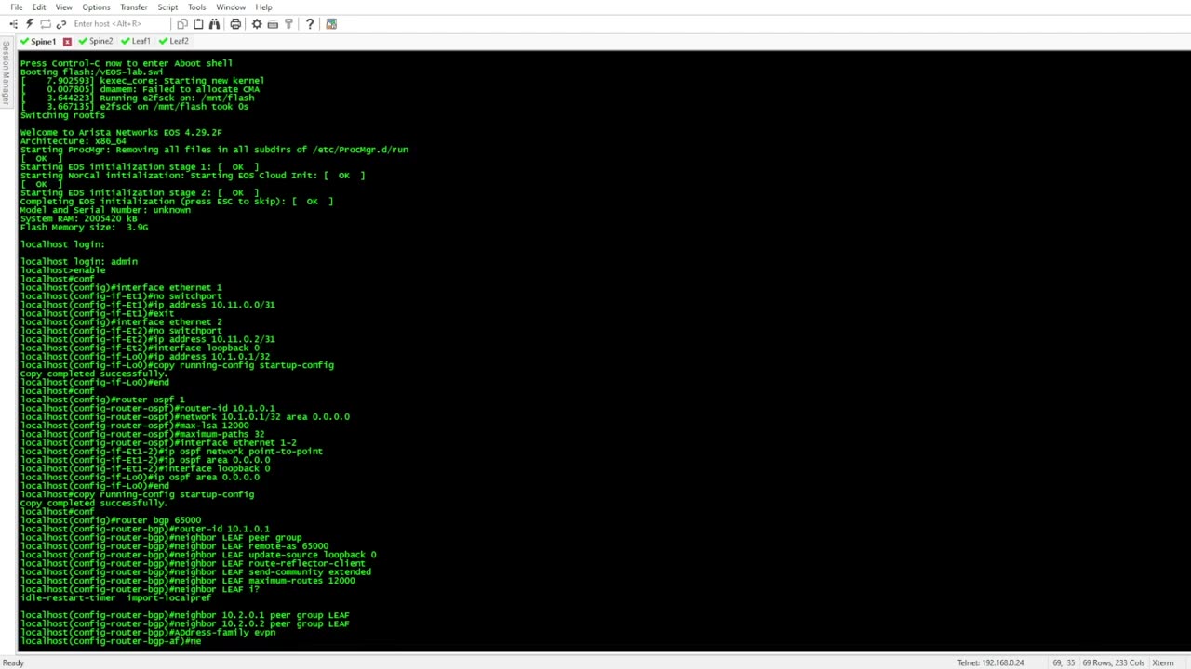
Task: Click the Keymap editor toolbar icon
Action: click(x=273, y=24)
